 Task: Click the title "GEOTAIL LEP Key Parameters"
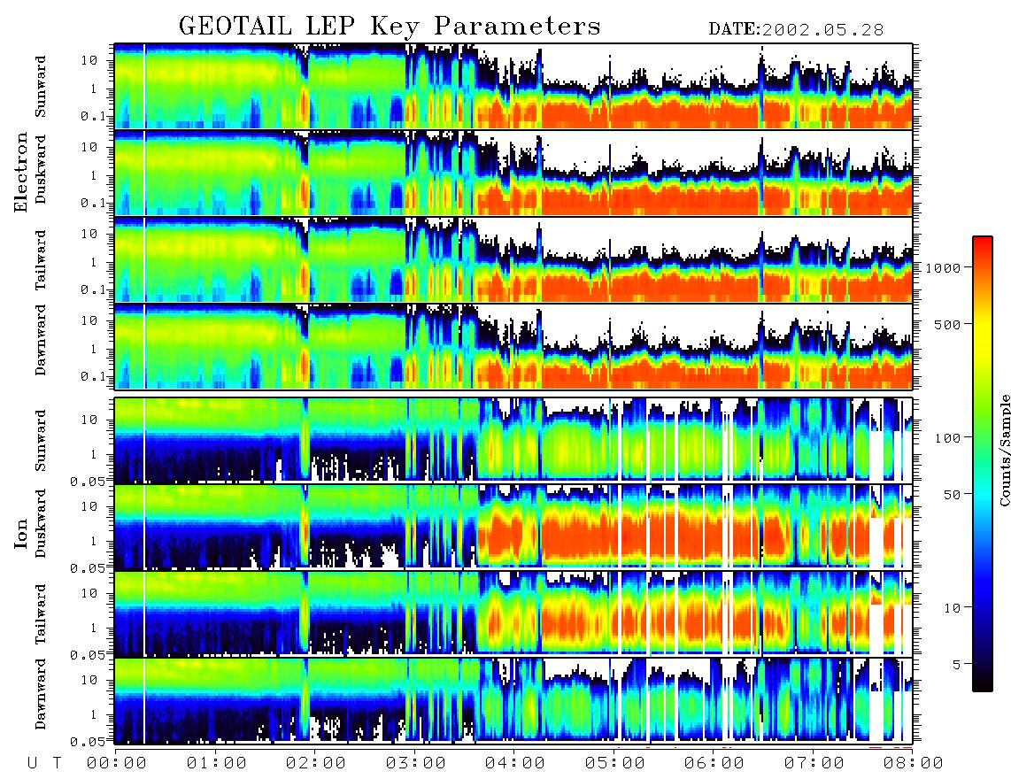pos(390,27)
